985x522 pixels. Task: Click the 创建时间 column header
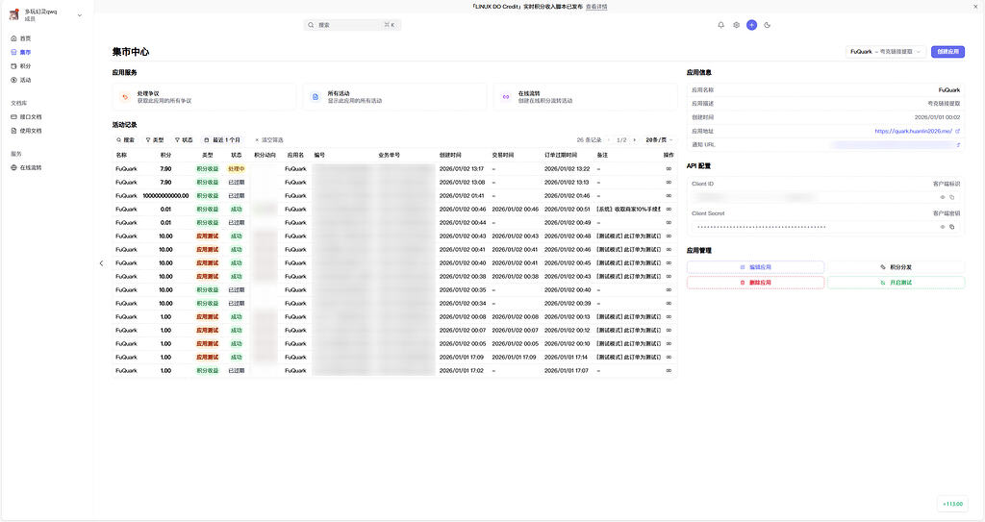pos(450,155)
